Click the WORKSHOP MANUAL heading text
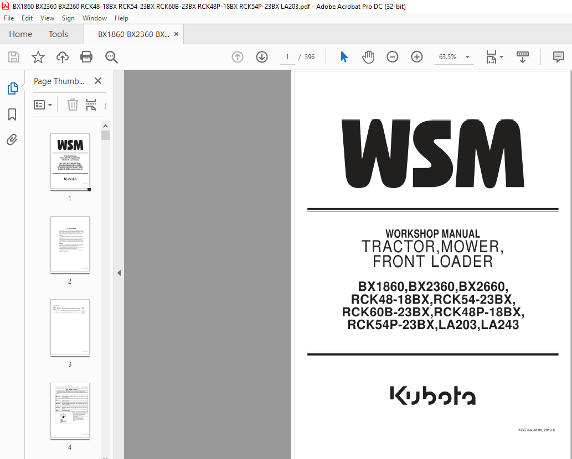 (x=432, y=234)
